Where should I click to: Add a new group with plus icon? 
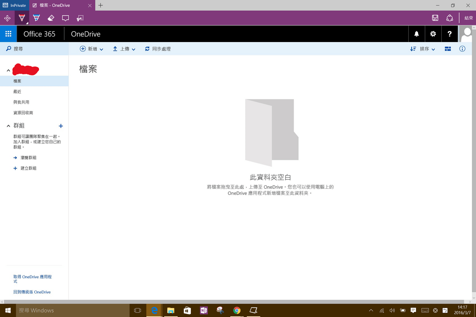61,126
